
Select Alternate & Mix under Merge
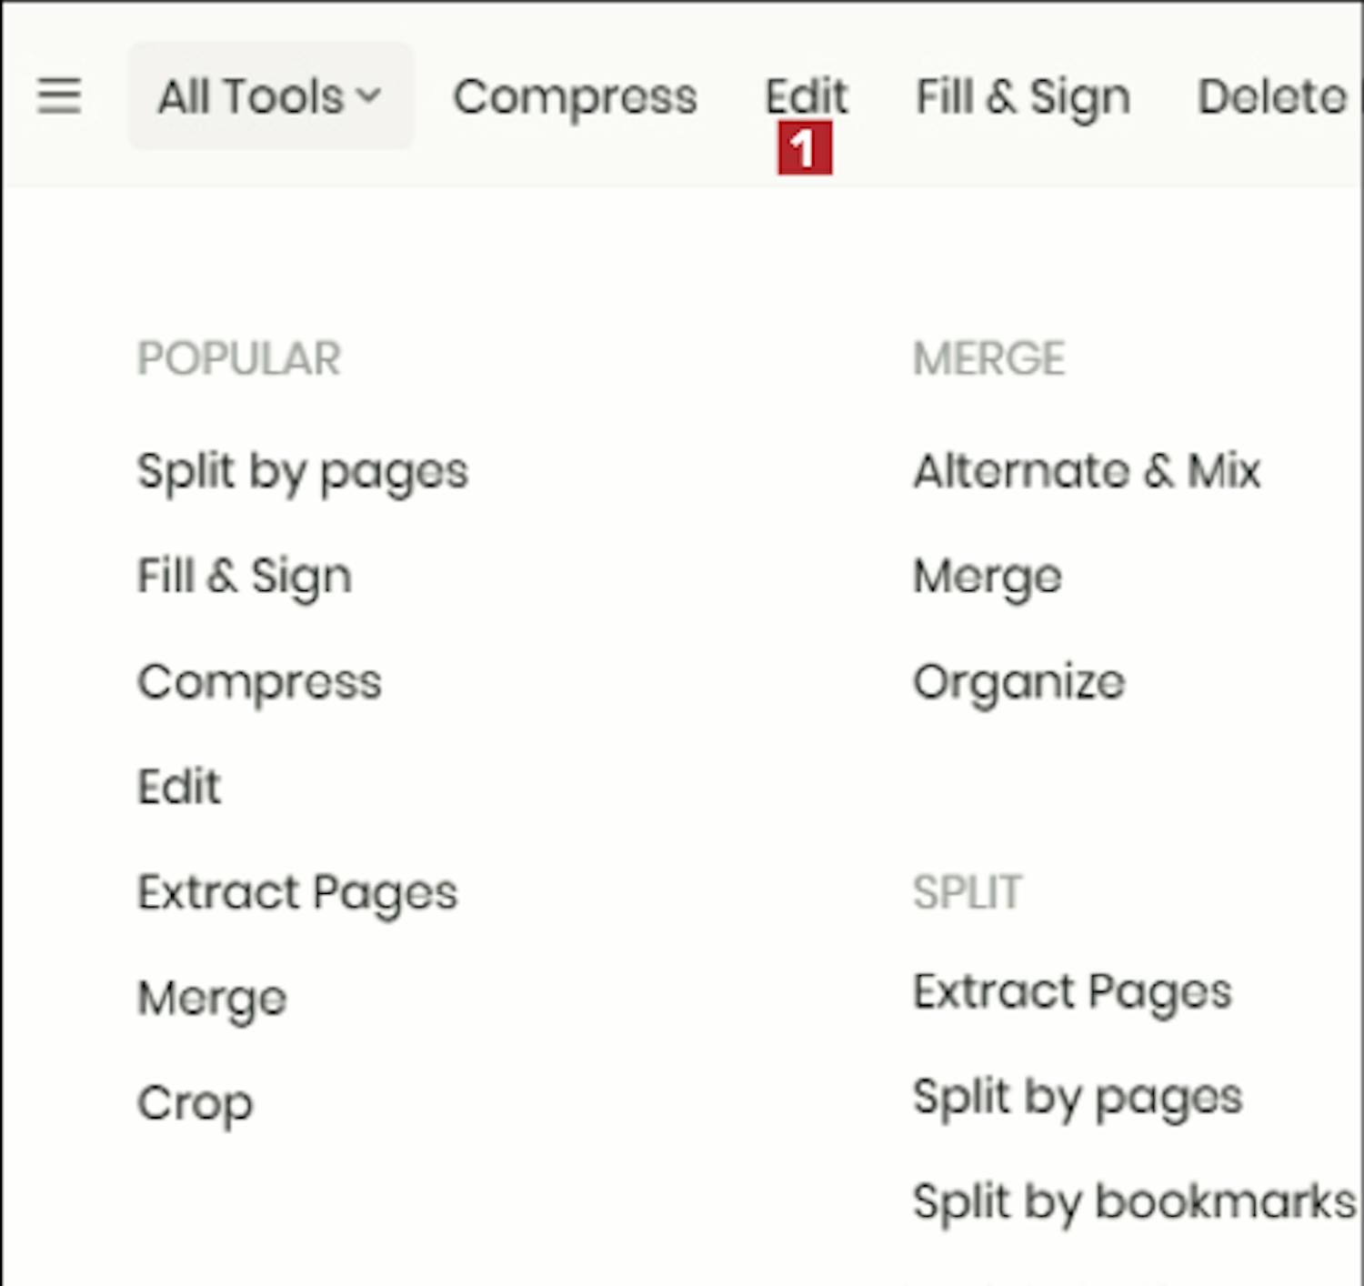click(1087, 471)
